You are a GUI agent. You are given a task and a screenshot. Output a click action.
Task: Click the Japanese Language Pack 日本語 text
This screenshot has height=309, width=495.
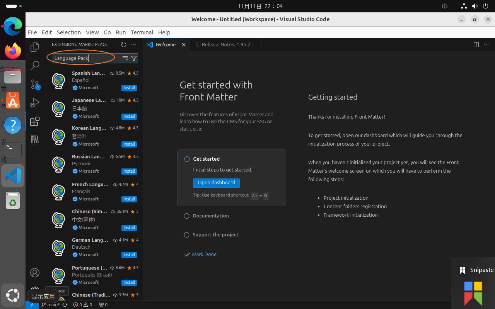[x=79, y=108]
